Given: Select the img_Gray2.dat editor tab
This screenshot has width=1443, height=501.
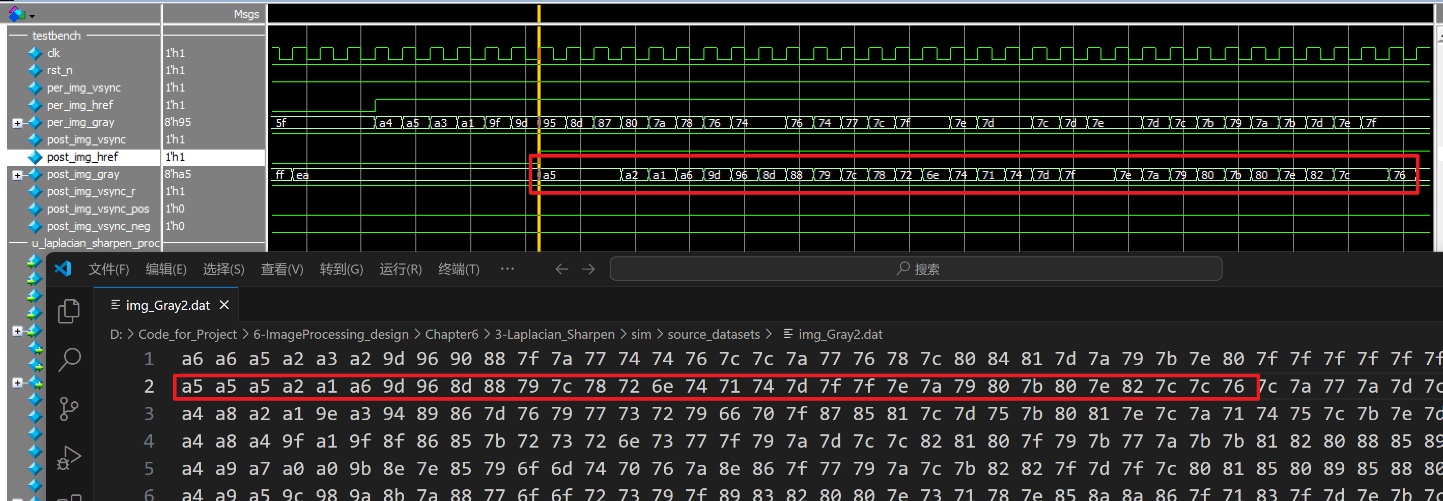Looking at the screenshot, I should [167, 305].
